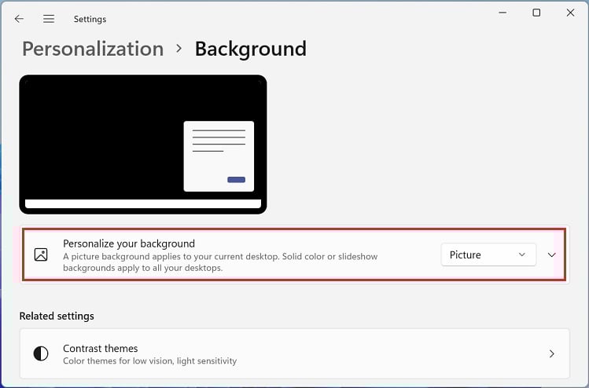Select the Background breadcrumb title
This screenshot has width=589, height=388.
point(251,49)
